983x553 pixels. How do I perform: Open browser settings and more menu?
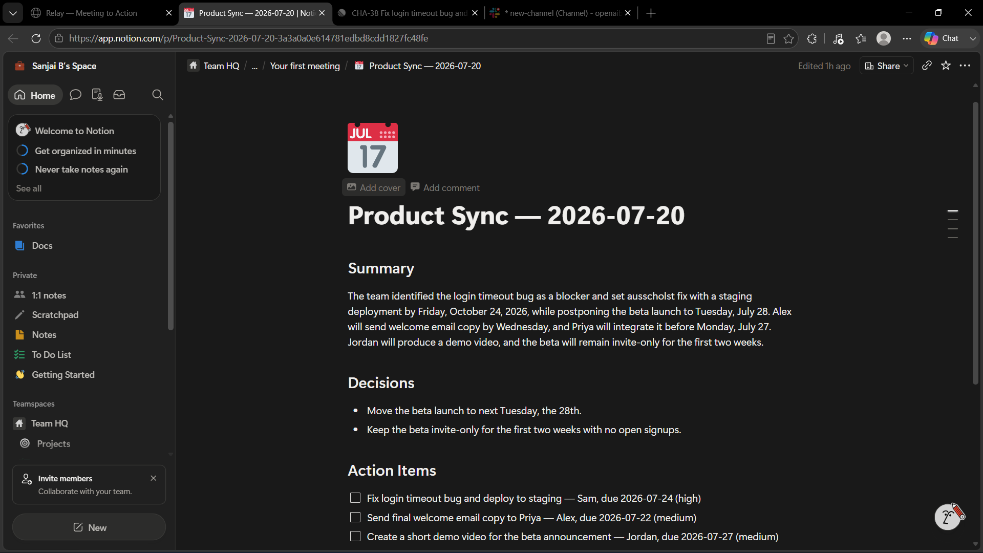907,38
